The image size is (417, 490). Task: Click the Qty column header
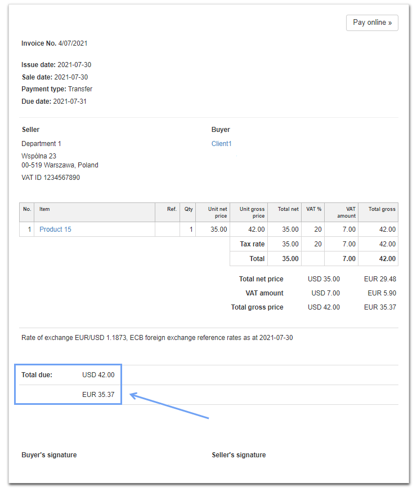tap(188, 209)
